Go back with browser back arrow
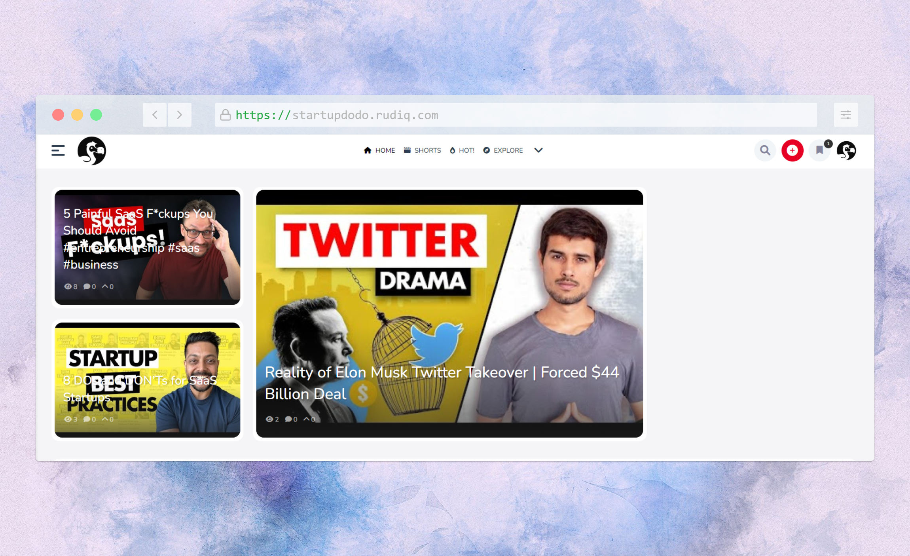 click(x=155, y=115)
